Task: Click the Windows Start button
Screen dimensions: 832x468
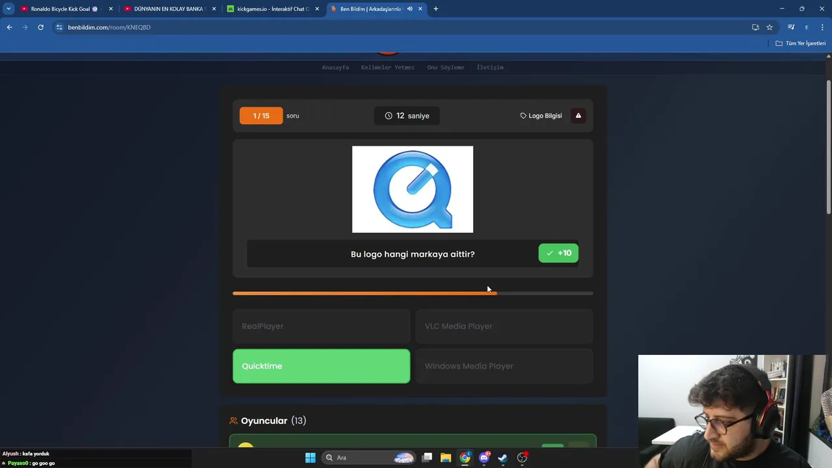Action: [310, 458]
